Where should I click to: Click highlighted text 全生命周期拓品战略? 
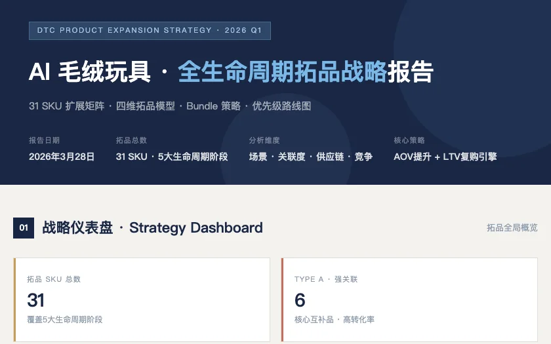tap(282, 71)
